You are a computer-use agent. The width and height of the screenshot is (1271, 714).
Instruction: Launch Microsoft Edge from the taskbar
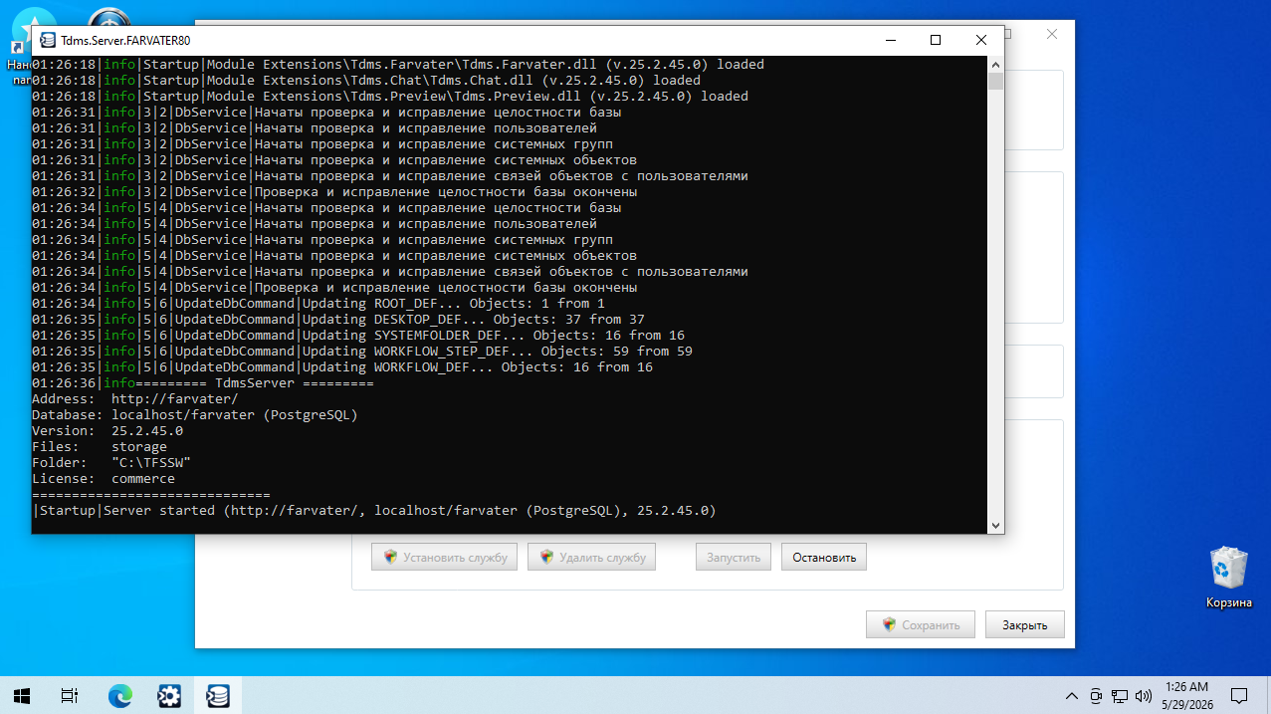point(119,695)
